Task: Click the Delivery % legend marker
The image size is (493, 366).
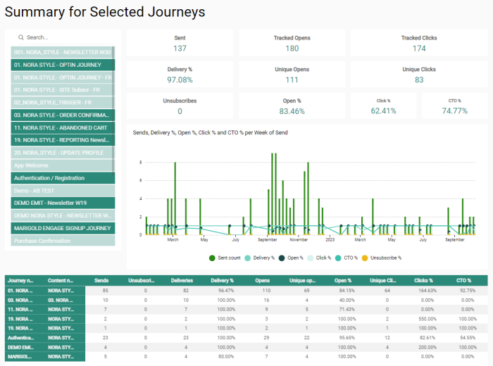Action: point(247,258)
